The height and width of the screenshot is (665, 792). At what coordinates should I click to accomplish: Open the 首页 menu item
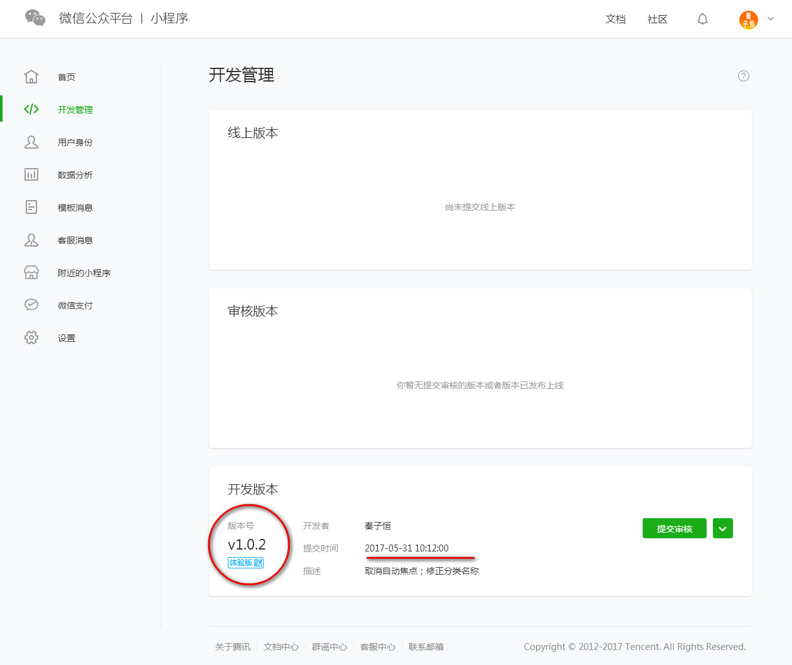point(67,77)
